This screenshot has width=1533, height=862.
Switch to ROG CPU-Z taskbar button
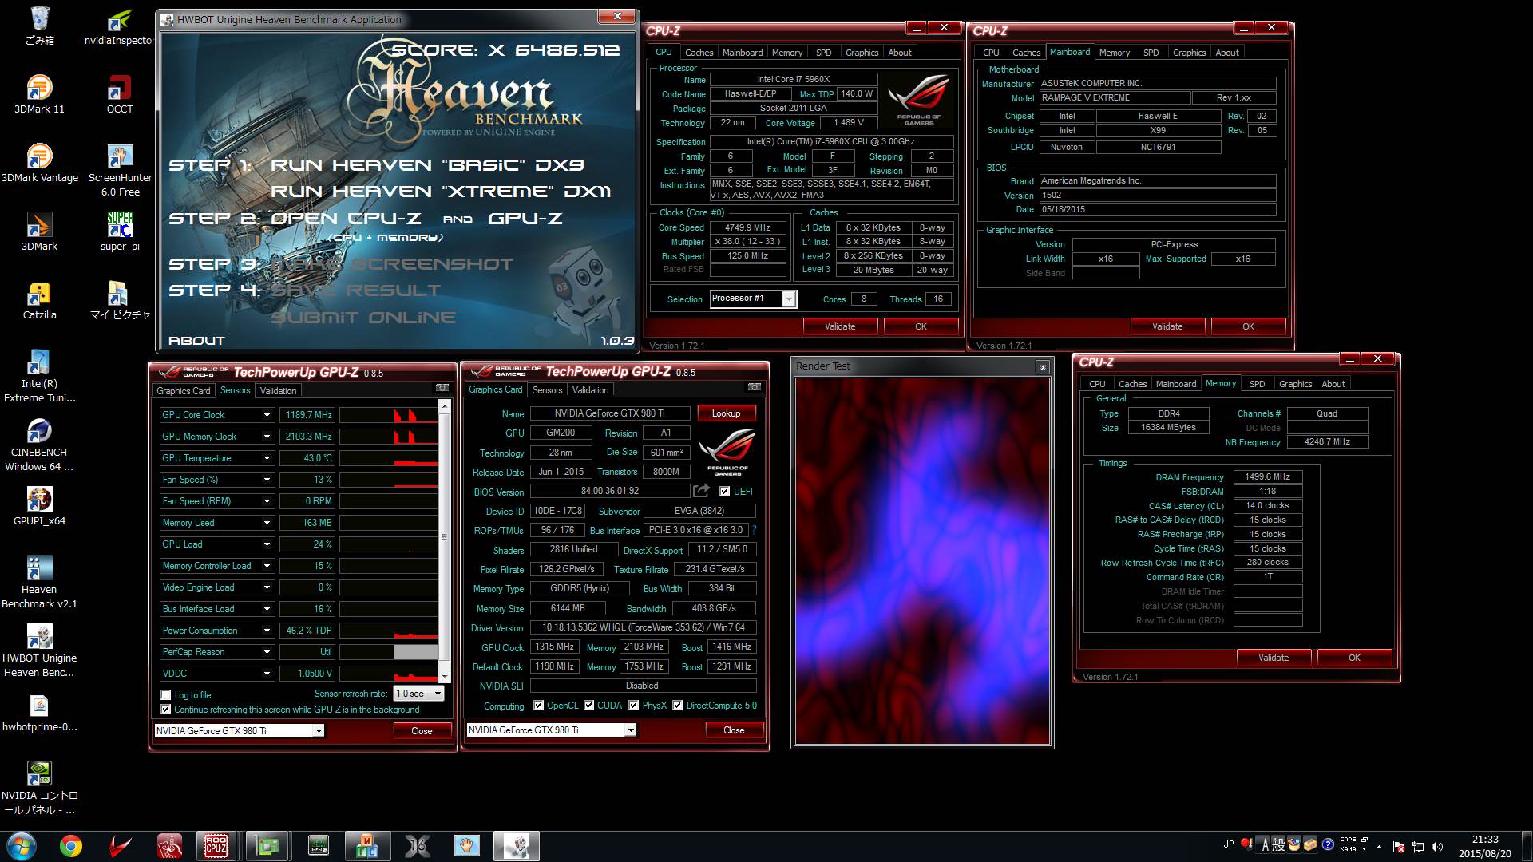[x=216, y=846]
